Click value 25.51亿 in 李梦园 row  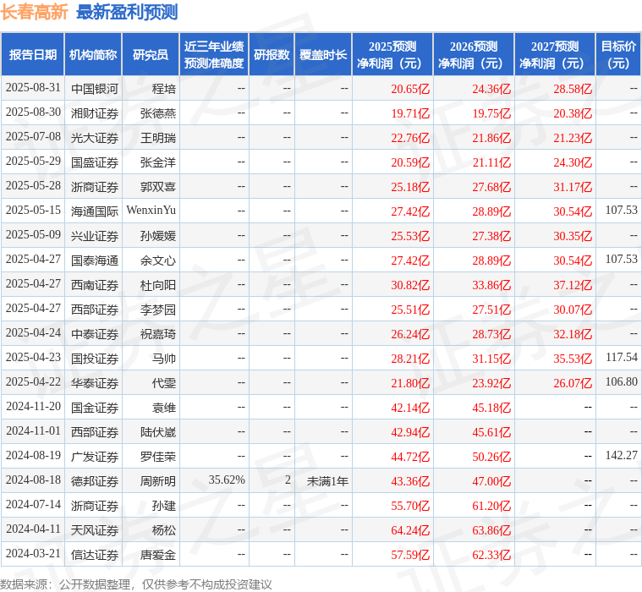(410, 310)
